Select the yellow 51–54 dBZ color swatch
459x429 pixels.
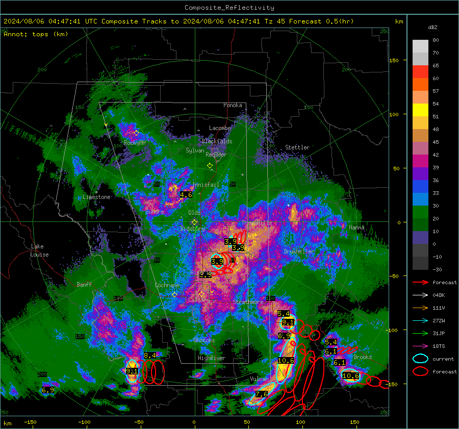(420, 110)
